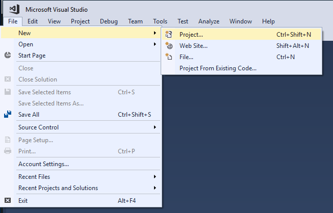Click the Exit X icon
The height and width of the screenshot is (213, 333).
[x=8, y=201]
